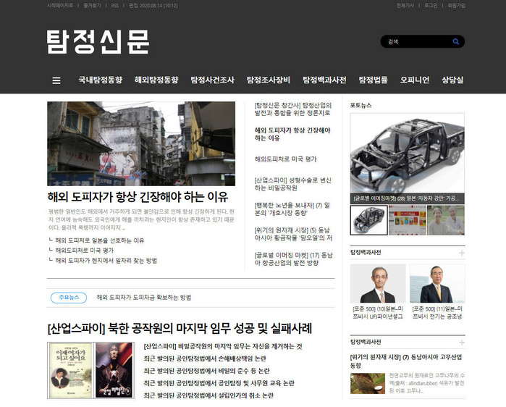
Task: Open bold 해외 도피자가 항상 긴장해야 list item
Action: (292, 134)
